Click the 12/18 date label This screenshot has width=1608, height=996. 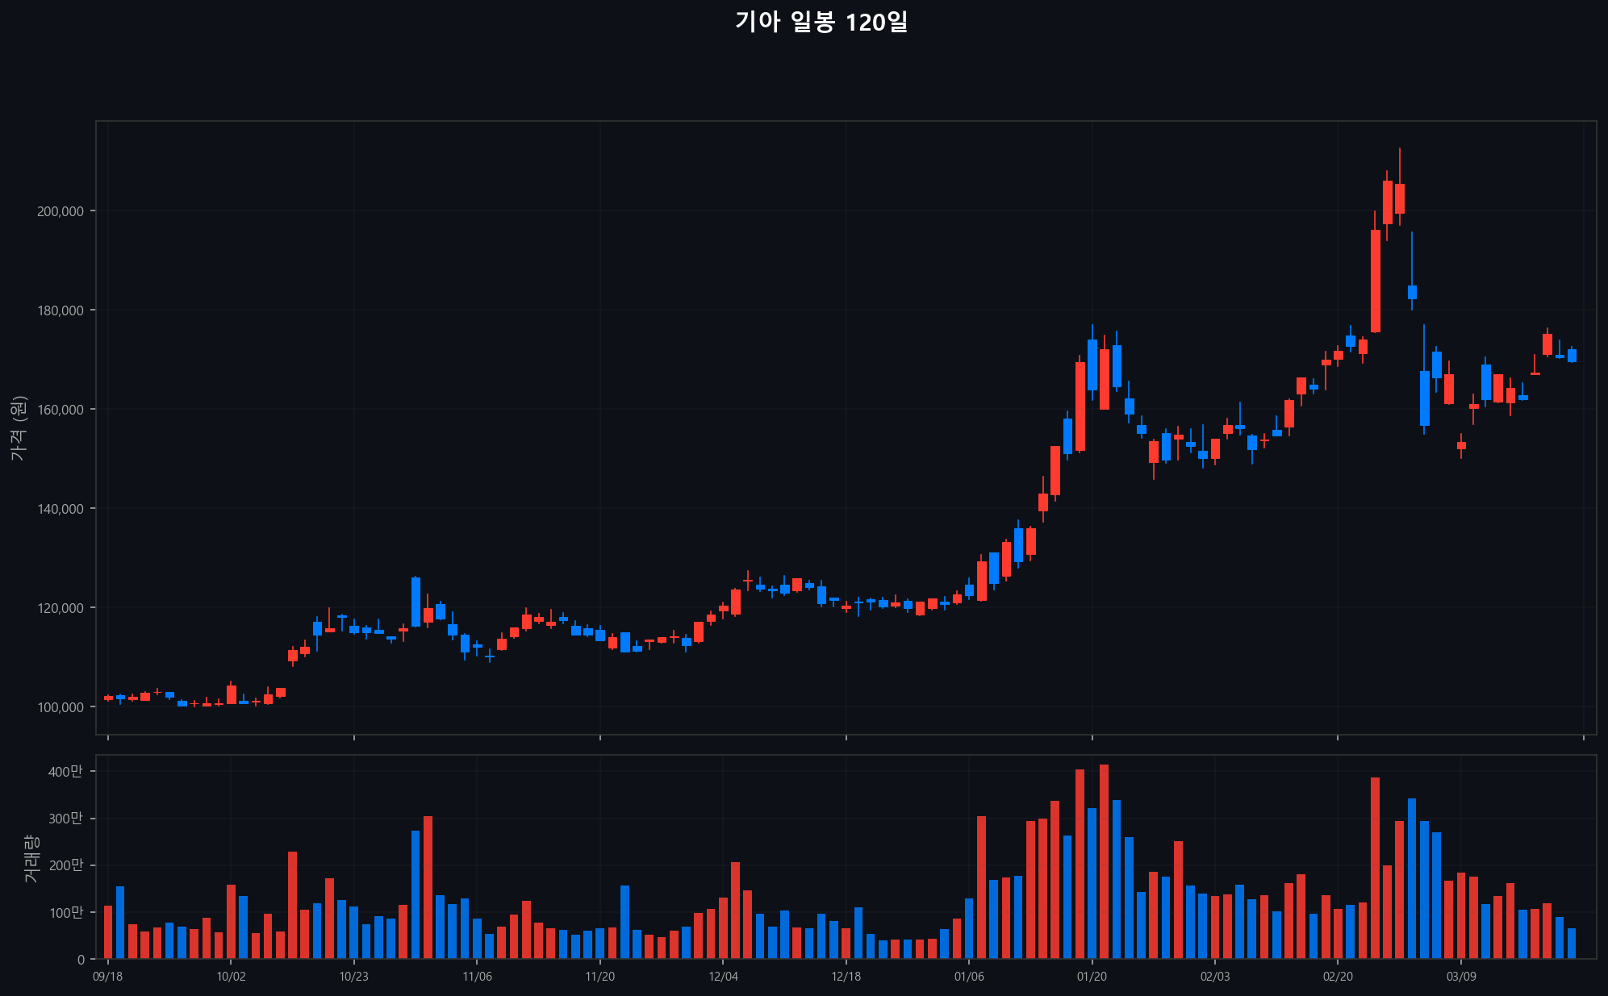pos(846,977)
